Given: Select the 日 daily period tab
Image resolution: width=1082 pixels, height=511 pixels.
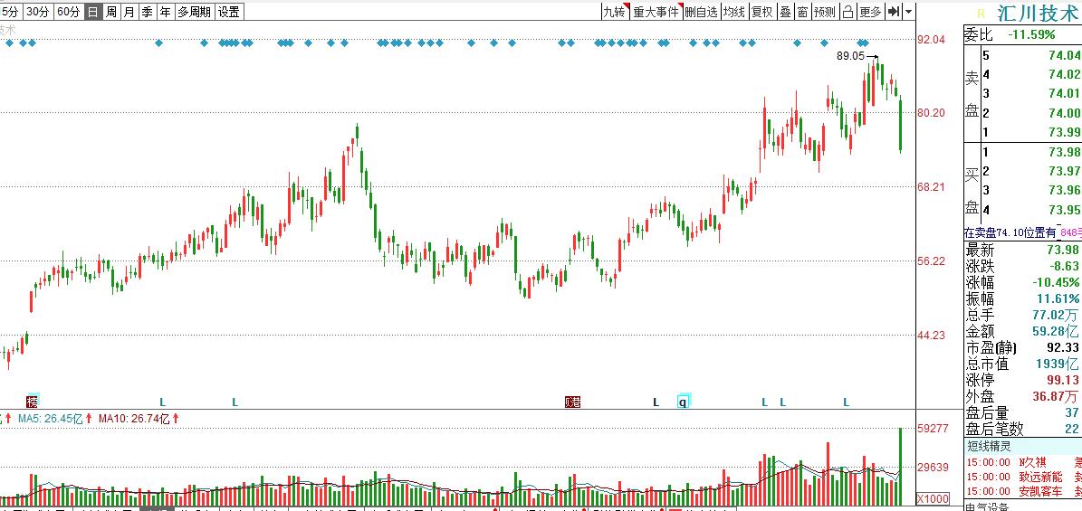Looking at the screenshot, I should click(92, 11).
